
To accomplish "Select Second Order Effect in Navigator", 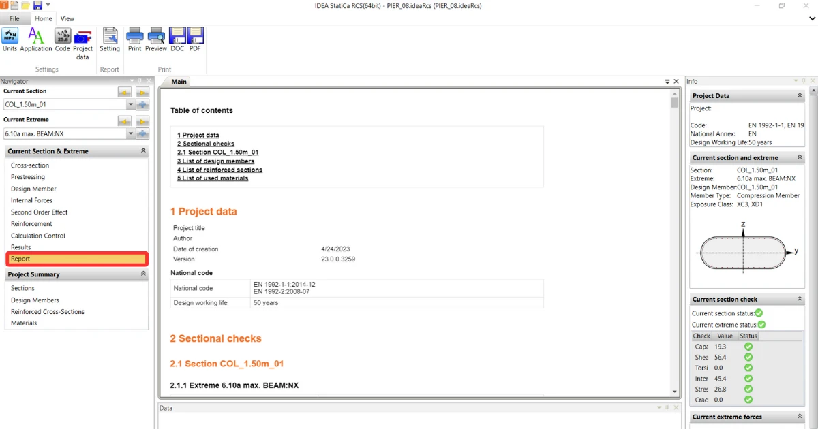I will point(39,212).
